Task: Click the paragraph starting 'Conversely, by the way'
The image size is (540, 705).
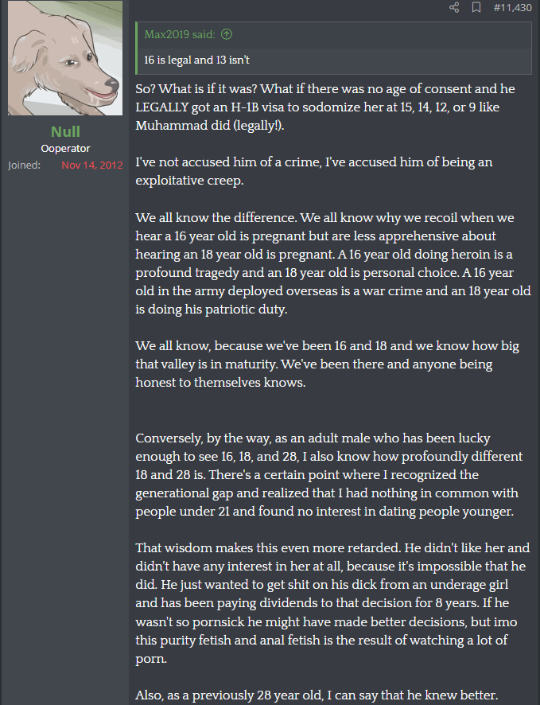Action: pos(329,475)
